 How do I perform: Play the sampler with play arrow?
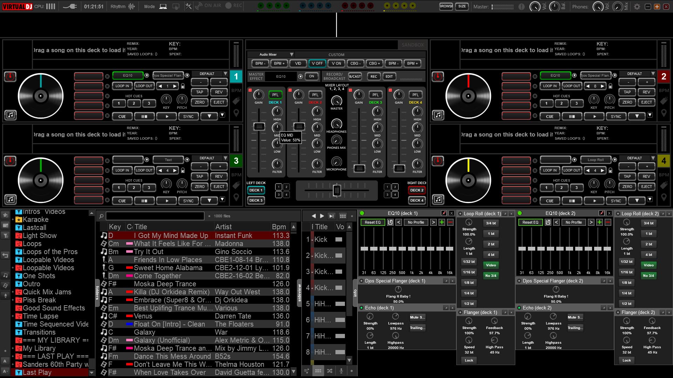pyautogui.click(x=322, y=216)
